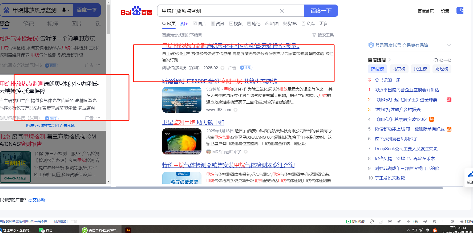Open the three-dot menu on 北京通安兴达 mobile ad
Screen dimensions: 473x233
pyautogui.click(x=98, y=65)
